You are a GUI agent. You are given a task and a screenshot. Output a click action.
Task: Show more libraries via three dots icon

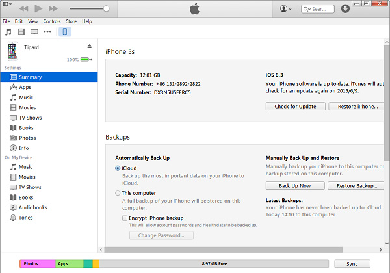tap(47, 32)
